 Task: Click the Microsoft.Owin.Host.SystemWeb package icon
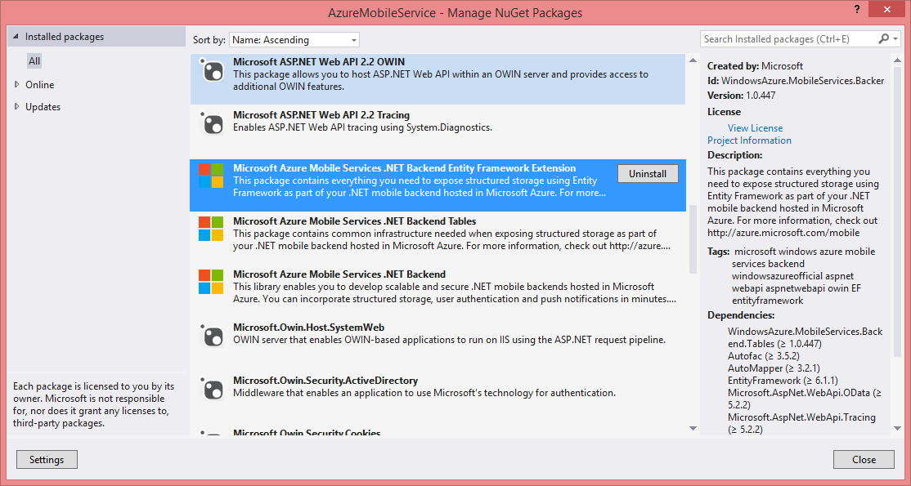coord(211,336)
